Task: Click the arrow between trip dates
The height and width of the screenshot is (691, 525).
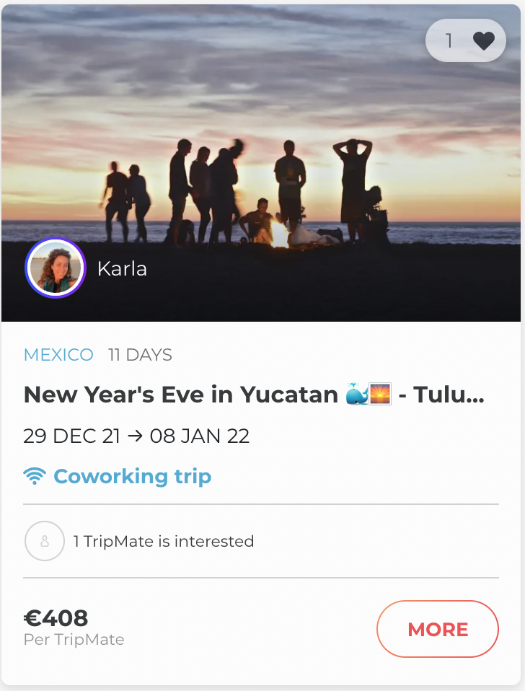Action: [134, 436]
